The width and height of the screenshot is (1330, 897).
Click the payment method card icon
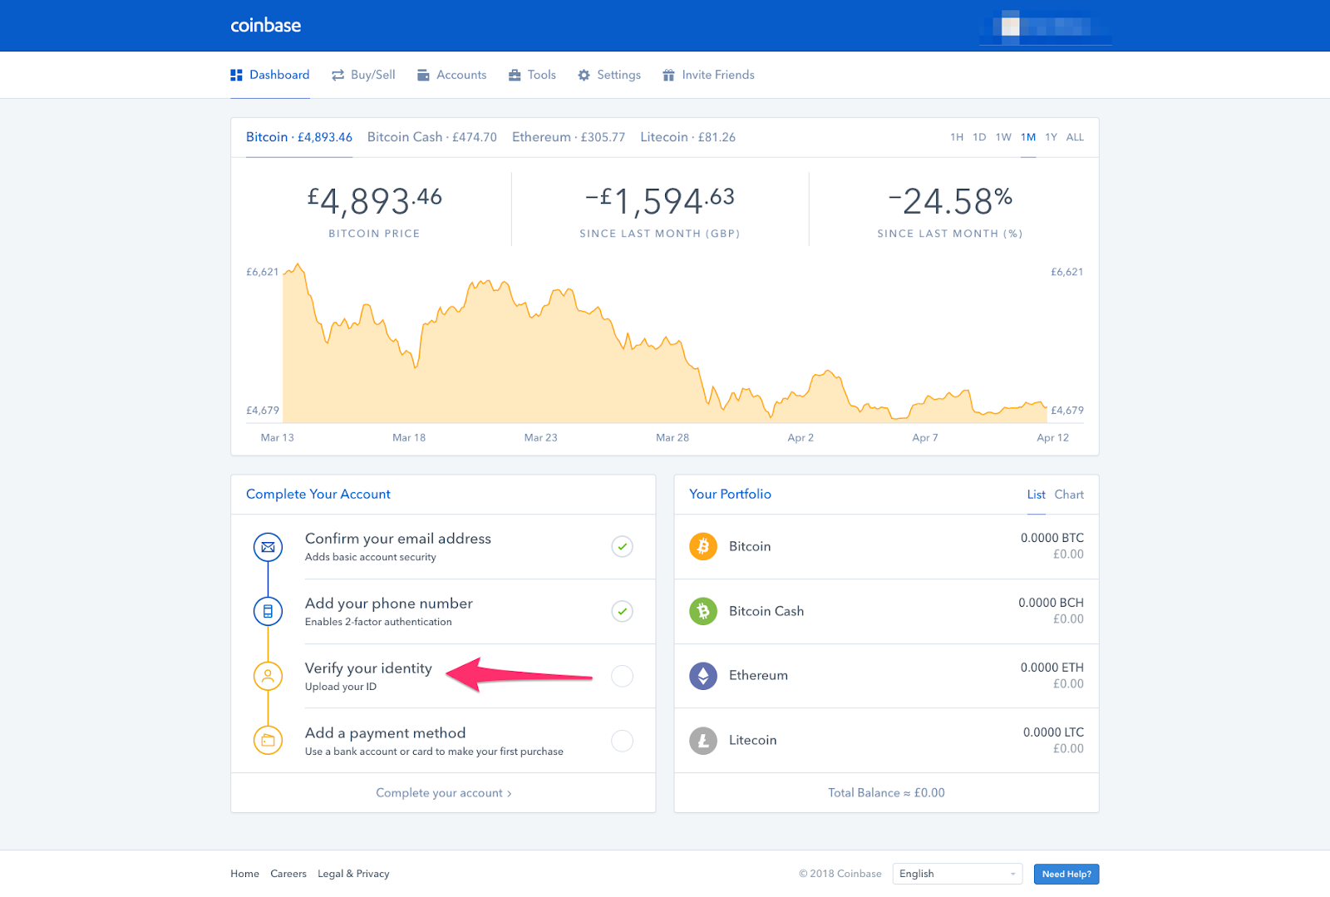268,740
